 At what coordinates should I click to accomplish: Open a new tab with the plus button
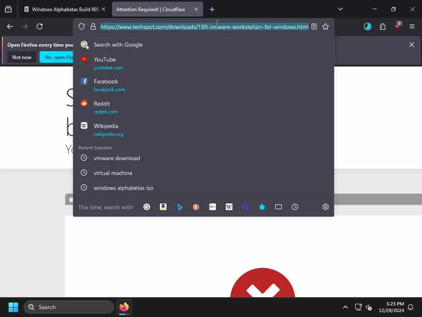click(x=212, y=9)
